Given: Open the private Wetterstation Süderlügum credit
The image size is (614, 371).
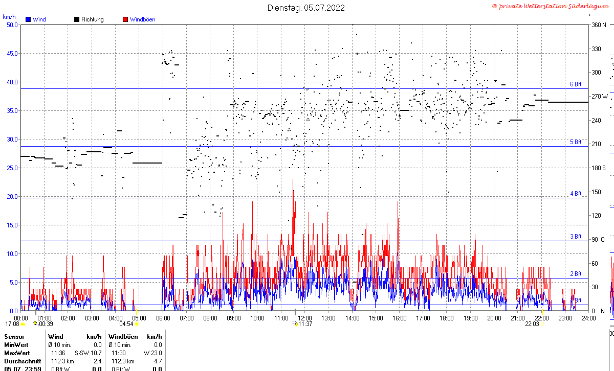Looking at the screenshot, I should point(552,6).
